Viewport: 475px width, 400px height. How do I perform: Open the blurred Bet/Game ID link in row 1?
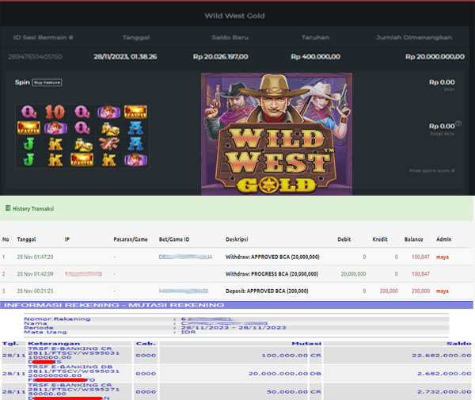point(185,257)
